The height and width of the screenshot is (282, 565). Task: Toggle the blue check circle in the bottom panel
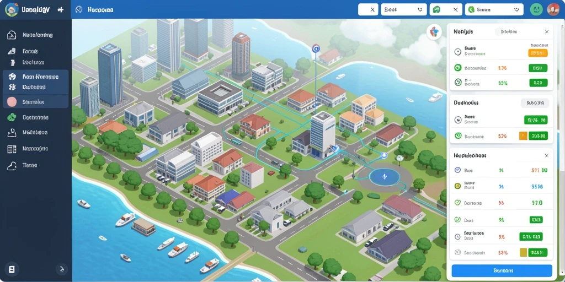click(457, 170)
